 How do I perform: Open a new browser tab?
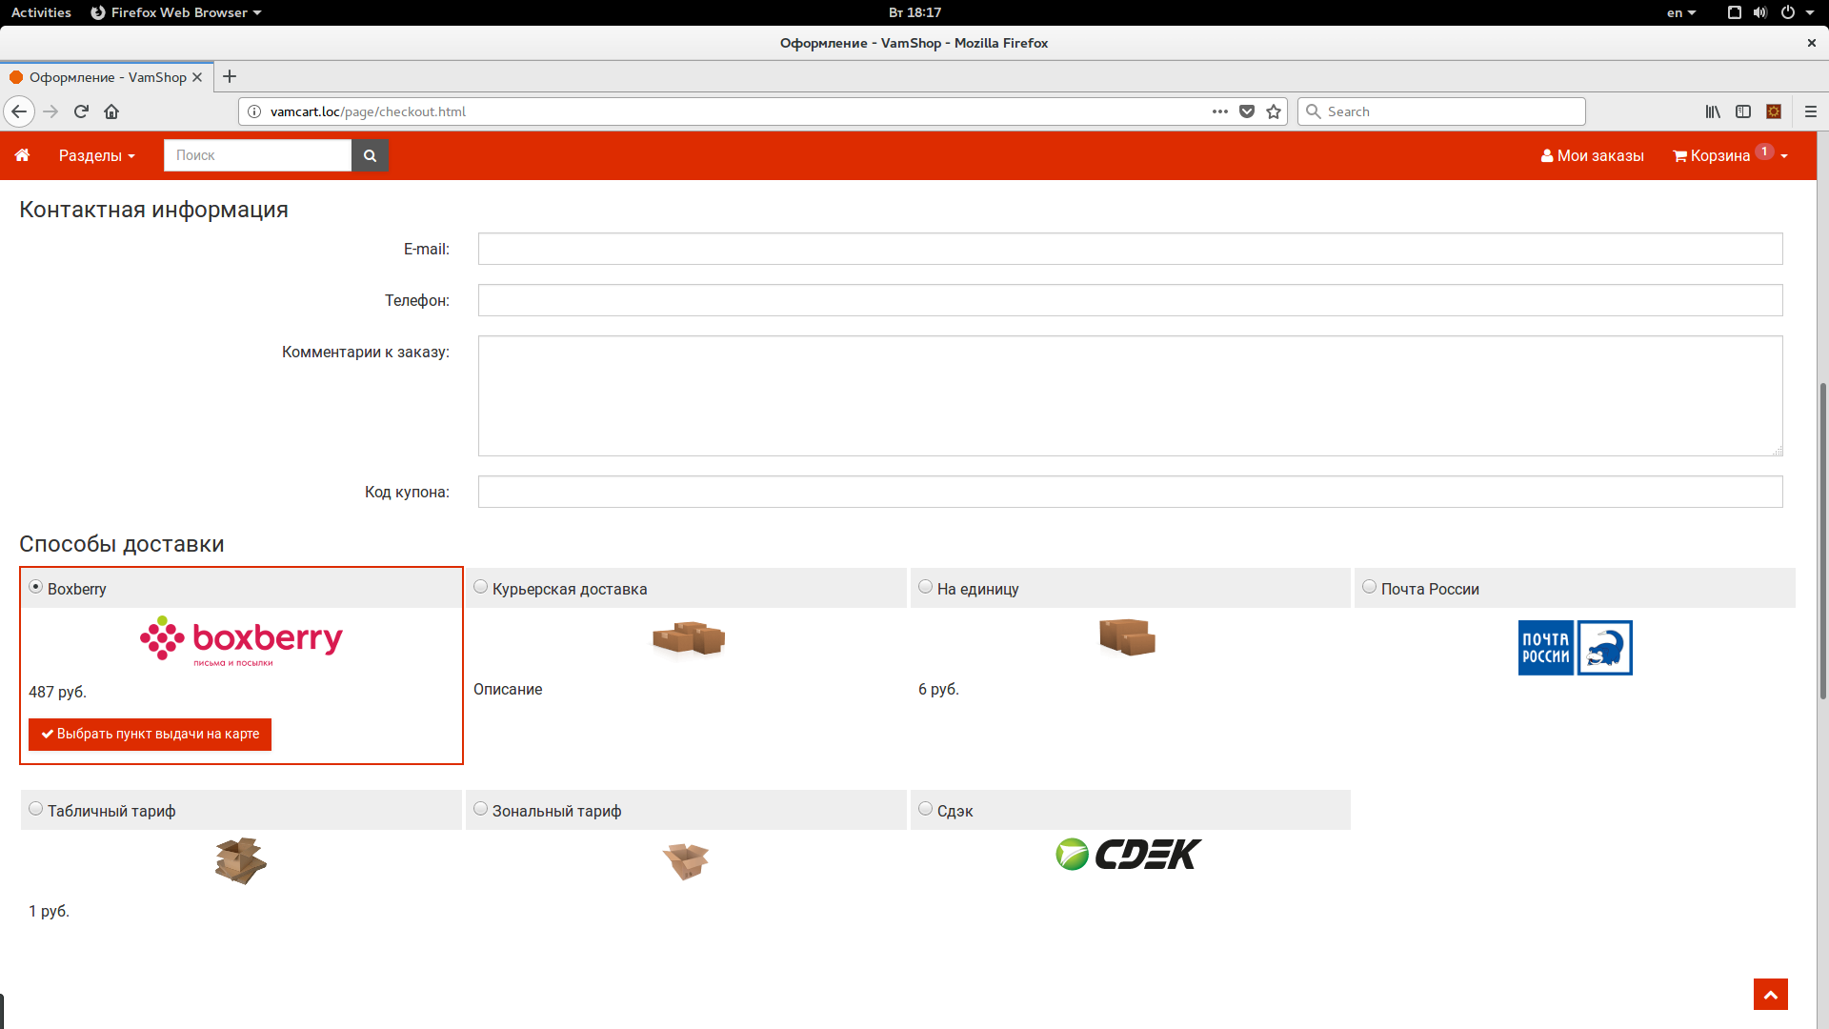click(230, 77)
